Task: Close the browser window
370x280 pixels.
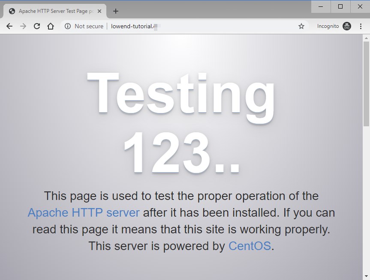Action: pos(360,6)
